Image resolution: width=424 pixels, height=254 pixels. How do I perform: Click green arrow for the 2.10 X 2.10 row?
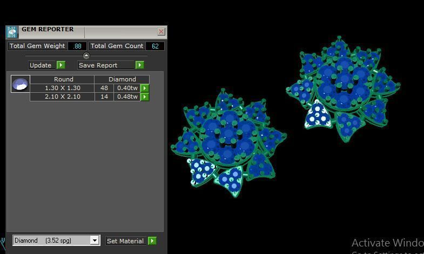(145, 97)
